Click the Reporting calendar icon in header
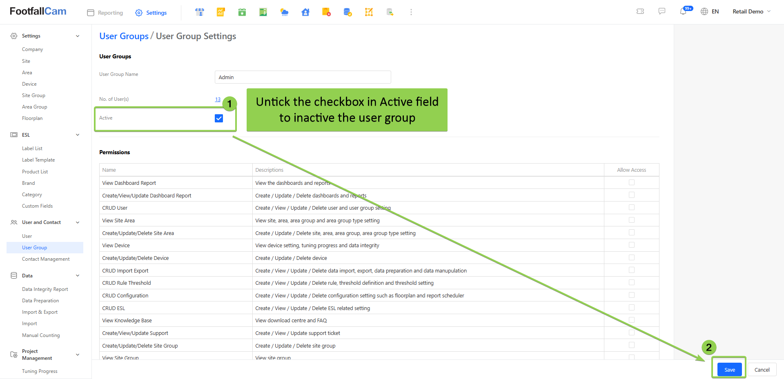The width and height of the screenshot is (784, 379). (x=91, y=13)
